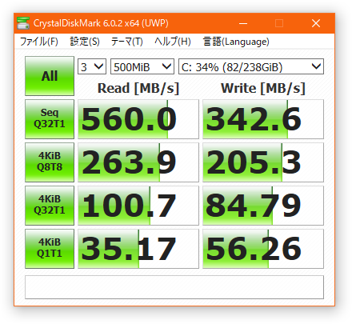Run the 4KiB Q32T1 test
The width and height of the screenshot is (352, 324).
[x=50, y=206]
